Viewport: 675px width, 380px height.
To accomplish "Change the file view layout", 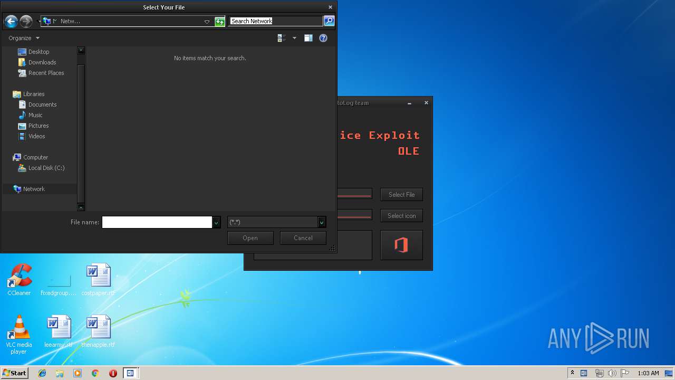I will click(x=282, y=38).
